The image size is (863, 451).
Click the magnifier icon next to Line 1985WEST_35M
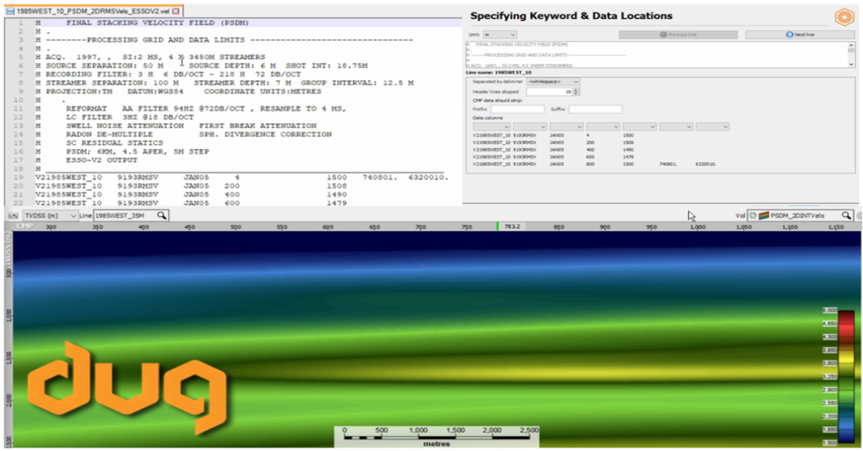tap(161, 217)
